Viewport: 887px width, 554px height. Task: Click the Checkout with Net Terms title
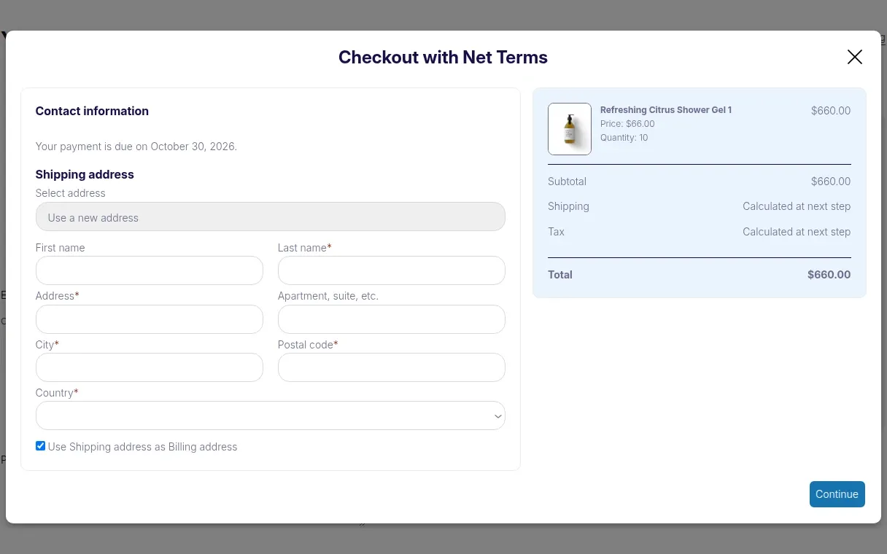tap(443, 57)
